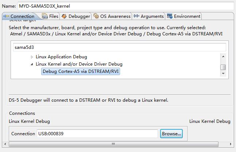
Task: Click the Debugger tab bug icon
Action: (64, 16)
